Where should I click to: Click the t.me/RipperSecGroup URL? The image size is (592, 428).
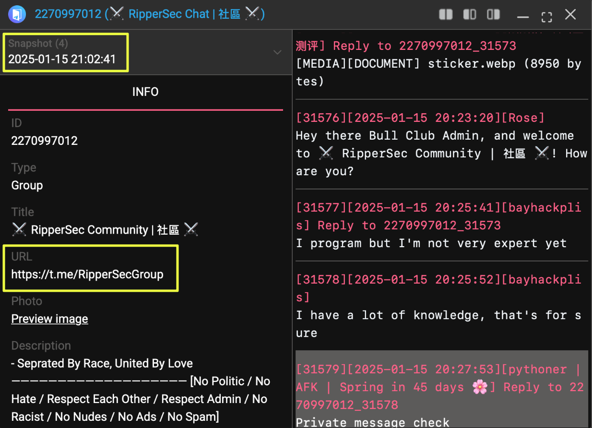[x=87, y=274]
